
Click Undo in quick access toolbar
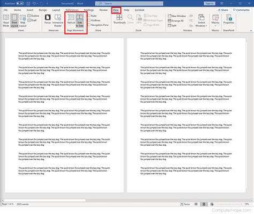point(34,3)
